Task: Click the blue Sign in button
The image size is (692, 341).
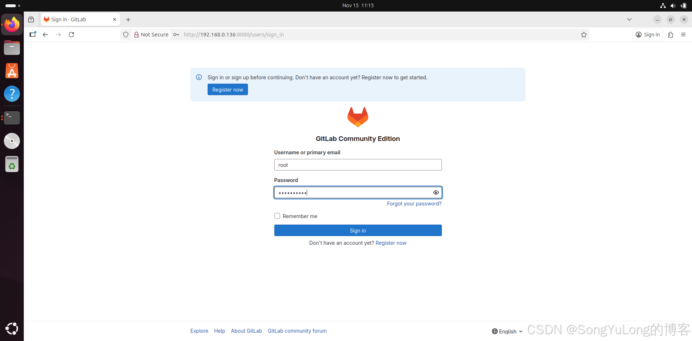Action: tap(358, 231)
